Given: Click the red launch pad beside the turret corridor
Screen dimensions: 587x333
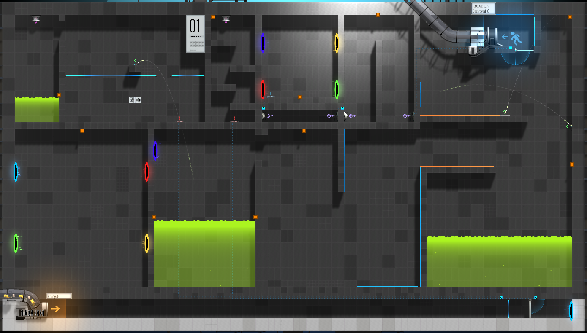Looking at the screenshot, I should tap(234, 120).
